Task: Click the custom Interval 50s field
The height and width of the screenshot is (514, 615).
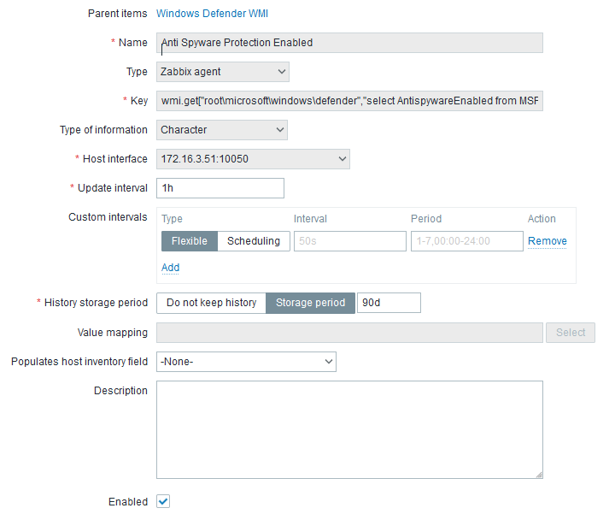Action: (x=349, y=241)
